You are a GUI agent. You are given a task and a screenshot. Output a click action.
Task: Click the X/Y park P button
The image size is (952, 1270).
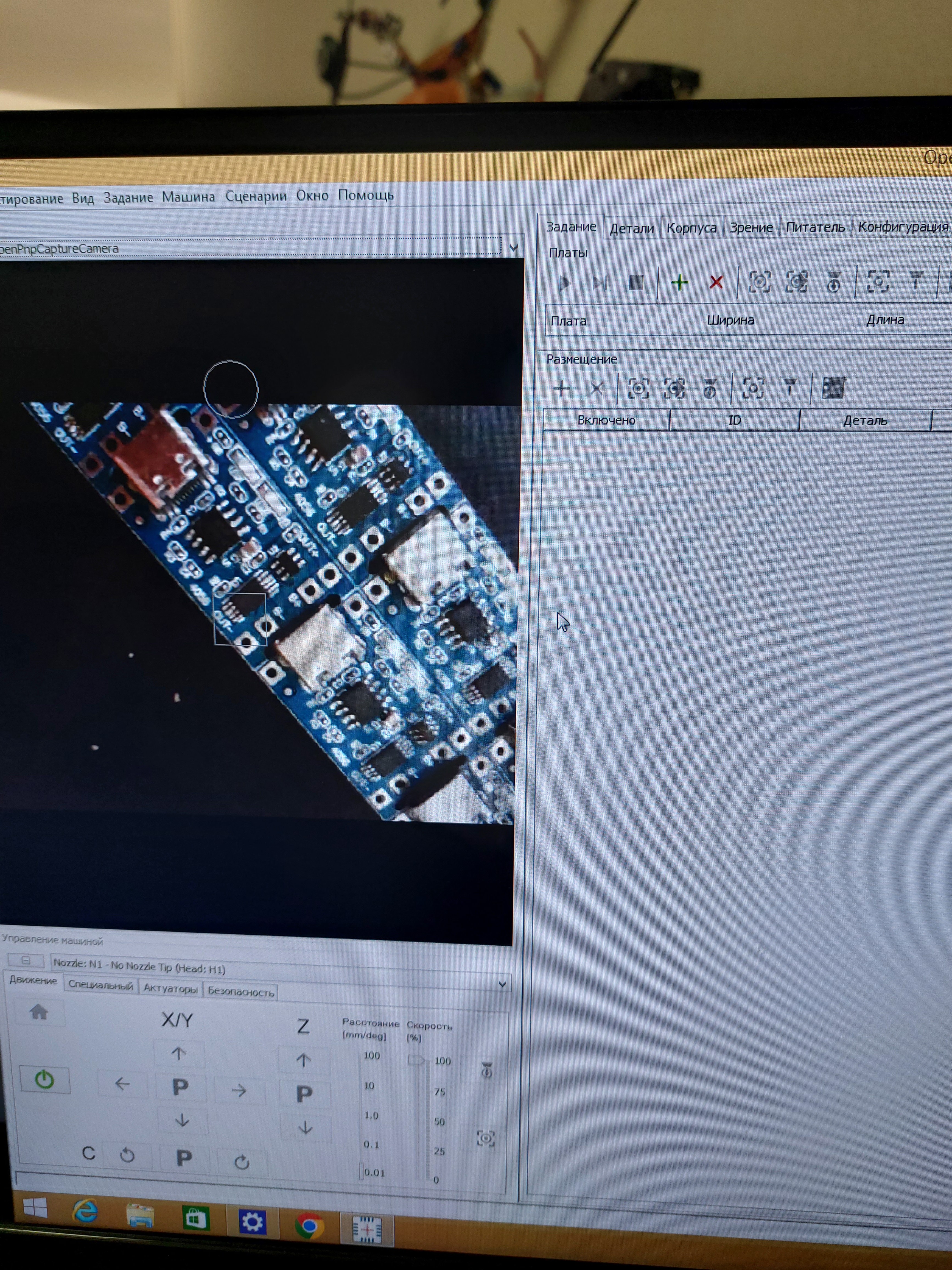coord(180,1087)
